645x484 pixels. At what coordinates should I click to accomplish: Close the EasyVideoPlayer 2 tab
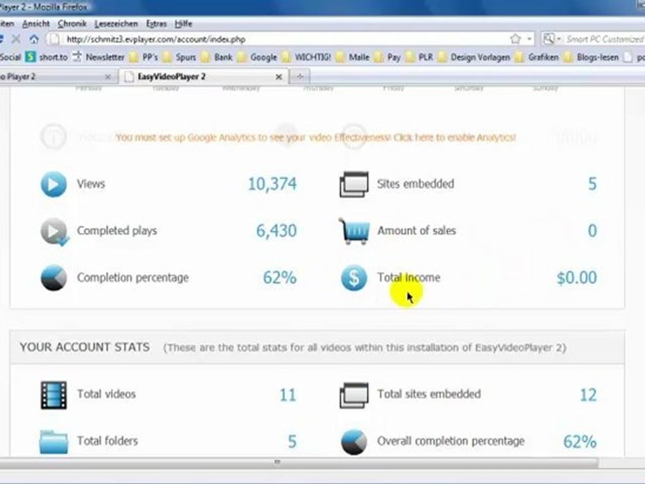(x=278, y=77)
